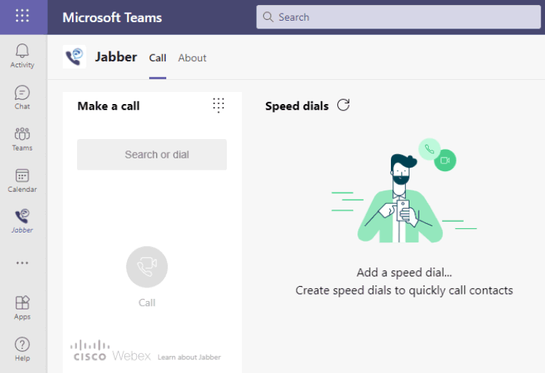Viewport: 545px width, 373px height.
Task: Open the dial pad icon
Action: (x=218, y=105)
